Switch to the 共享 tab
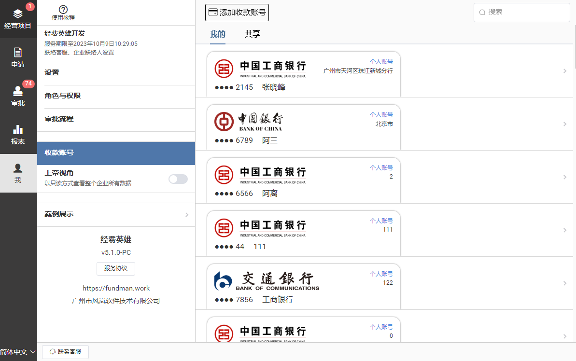Viewport: 576px width, 361px height. 253,34
